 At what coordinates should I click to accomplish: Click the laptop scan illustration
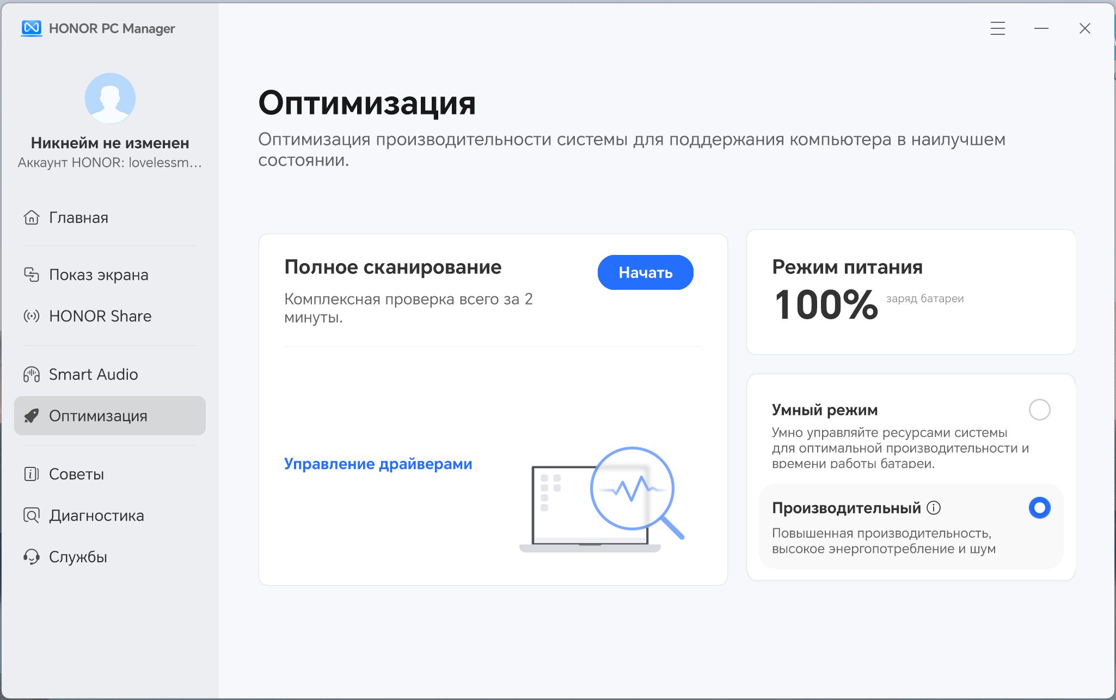click(x=602, y=500)
